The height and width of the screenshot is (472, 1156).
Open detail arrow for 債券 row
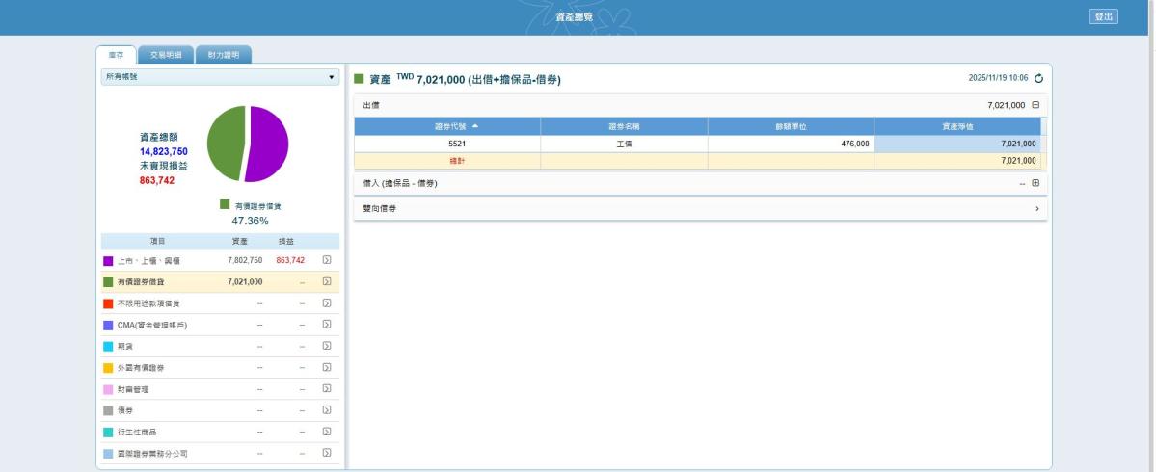[327, 409]
